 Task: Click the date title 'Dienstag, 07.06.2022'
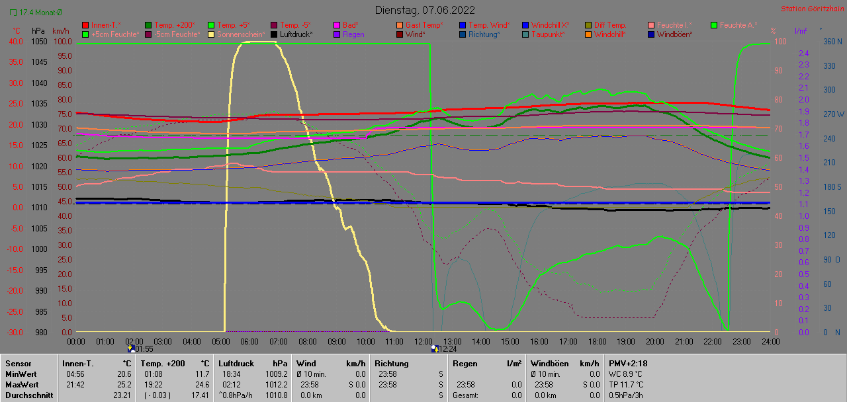tap(425, 10)
